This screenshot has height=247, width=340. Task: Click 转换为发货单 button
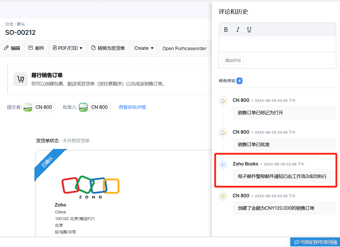pos(108,48)
